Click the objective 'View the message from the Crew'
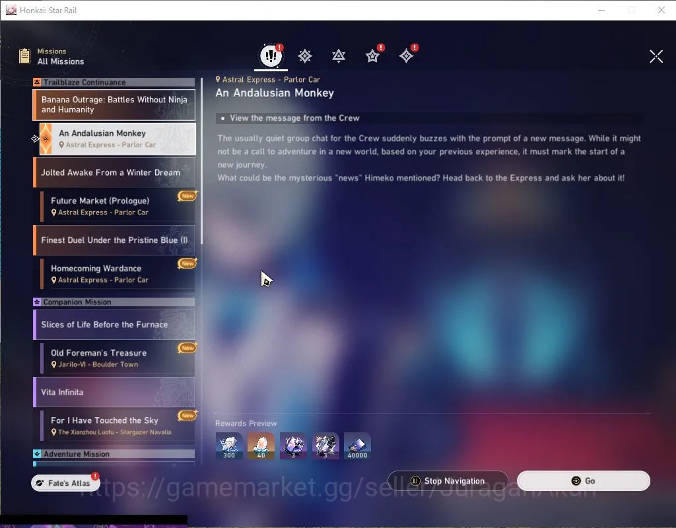Image resolution: width=676 pixels, height=528 pixels. [294, 118]
